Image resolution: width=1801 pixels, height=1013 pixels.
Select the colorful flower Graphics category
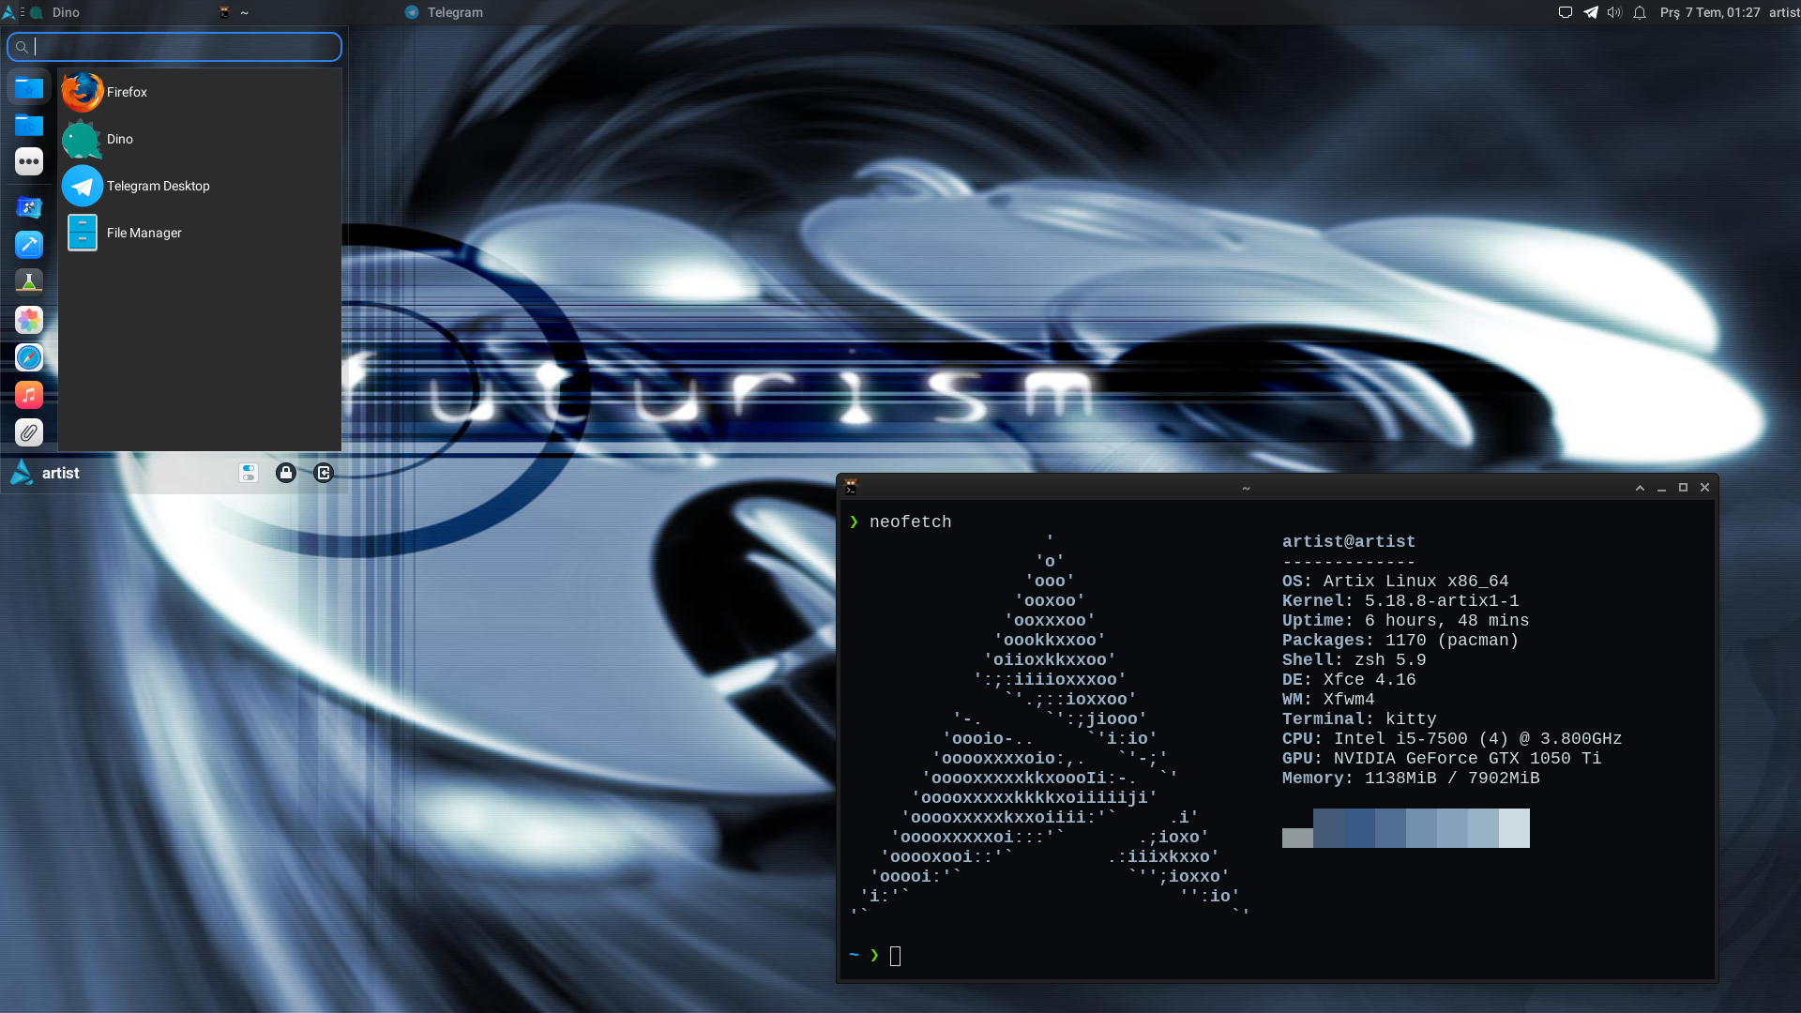29,320
